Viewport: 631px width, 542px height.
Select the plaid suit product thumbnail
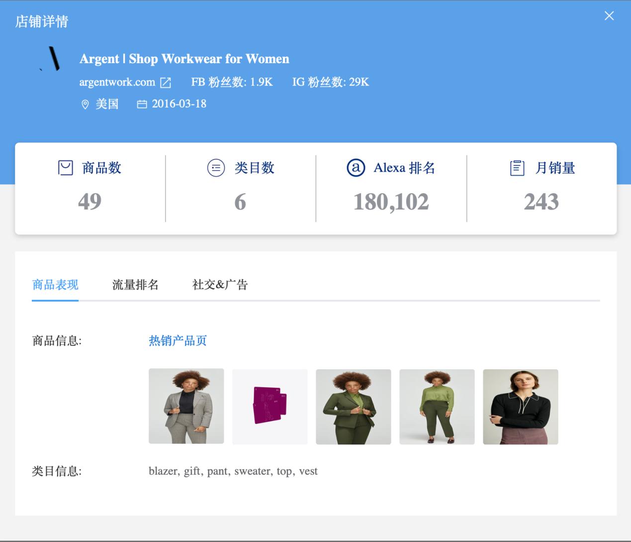[186, 406]
